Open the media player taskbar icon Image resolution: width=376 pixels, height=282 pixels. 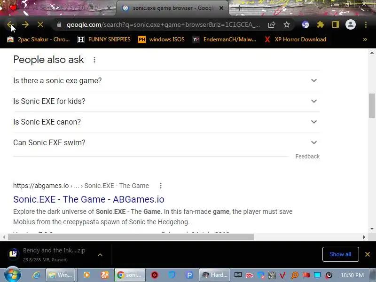[x=87, y=275]
